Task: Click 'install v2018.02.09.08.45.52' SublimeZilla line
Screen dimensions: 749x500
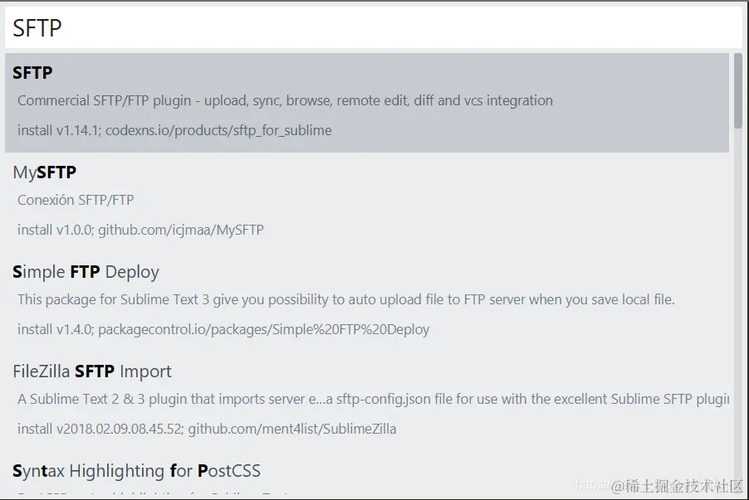Action: tap(207, 429)
